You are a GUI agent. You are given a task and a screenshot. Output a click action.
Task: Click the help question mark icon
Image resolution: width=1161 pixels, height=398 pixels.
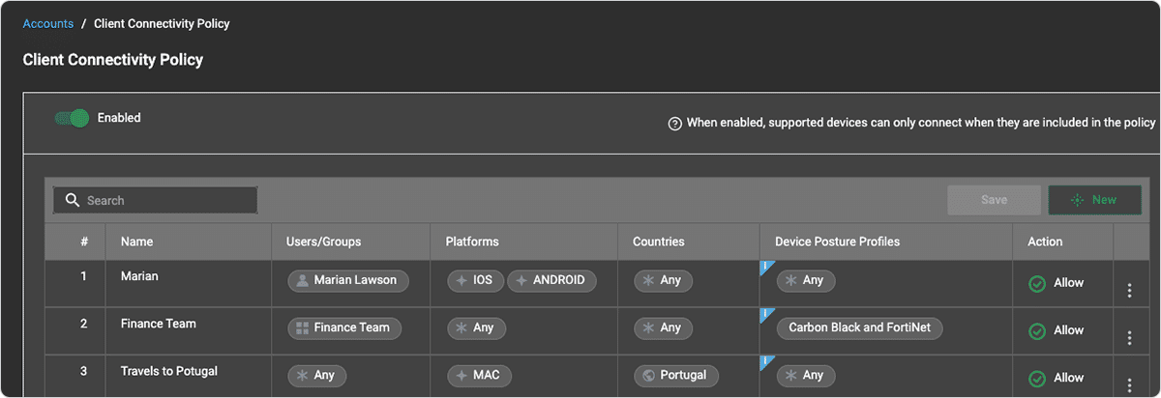pos(675,124)
